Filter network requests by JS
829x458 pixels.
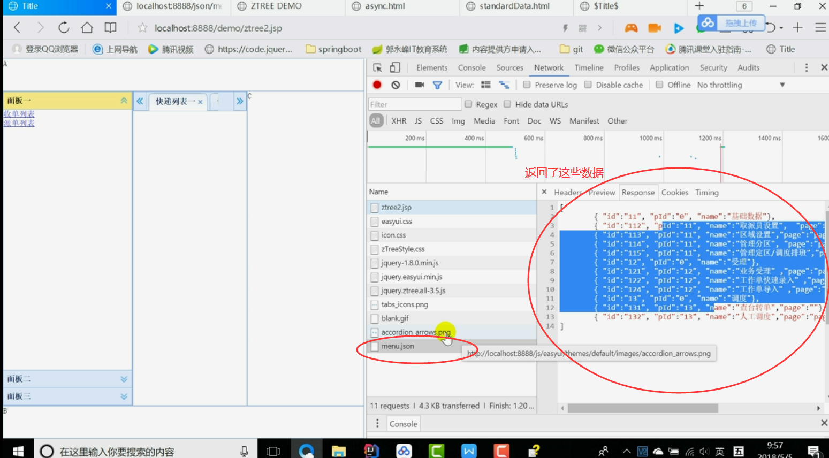coord(418,121)
